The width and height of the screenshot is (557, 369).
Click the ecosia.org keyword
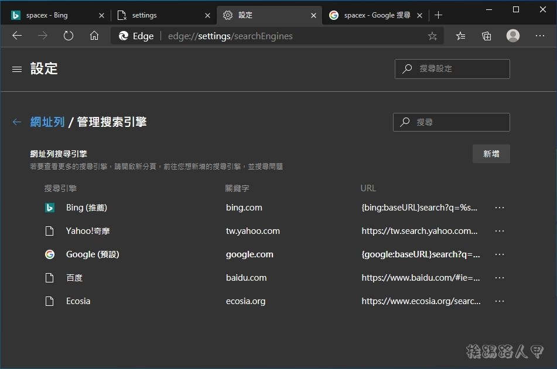click(245, 301)
